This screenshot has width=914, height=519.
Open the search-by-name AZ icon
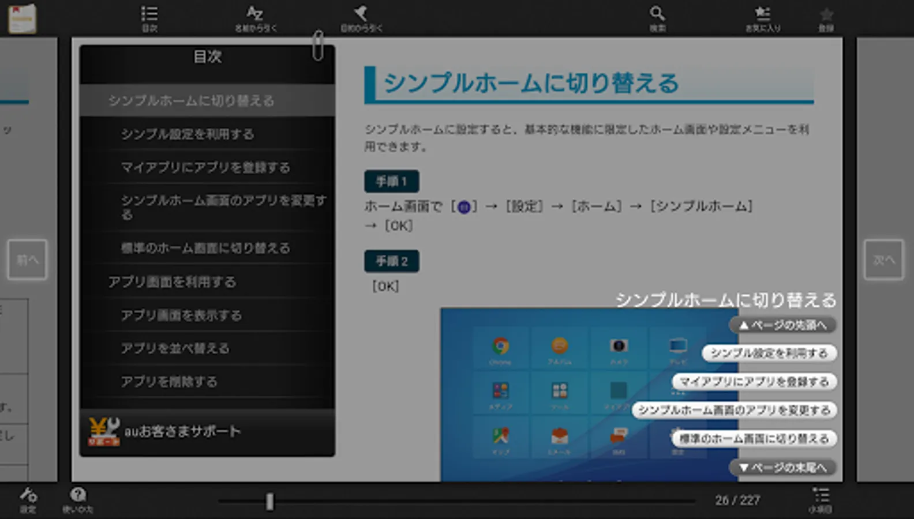point(255,18)
